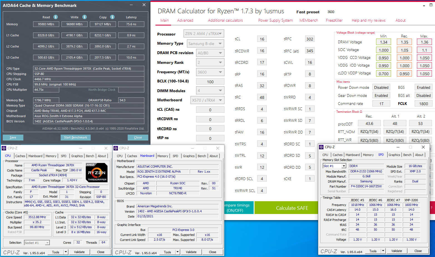Screen dimensions: 435x257
Task: Click the Close button in AIDA64 benchmark
Action: tap(138, 137)
